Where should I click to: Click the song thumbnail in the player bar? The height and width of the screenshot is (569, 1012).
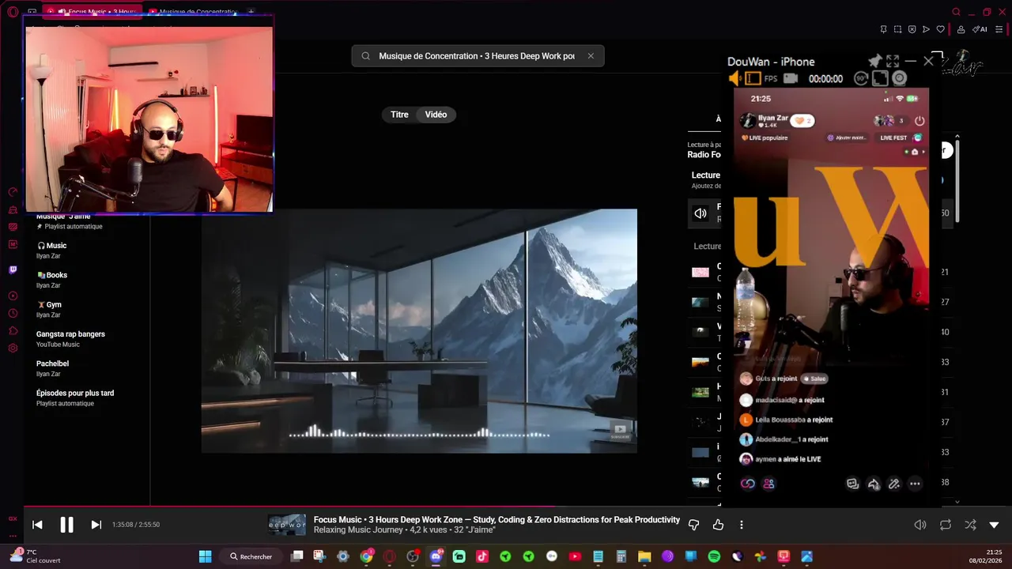tap(286, 525)
